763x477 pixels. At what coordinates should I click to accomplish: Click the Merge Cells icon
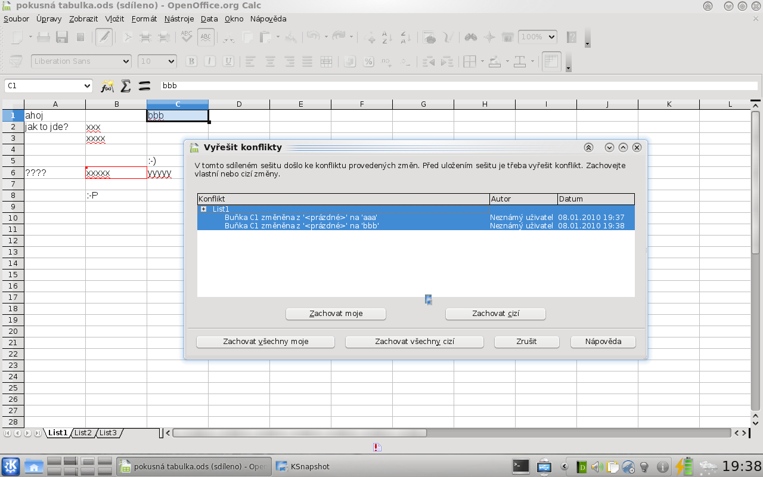click(x=326, y=61)
